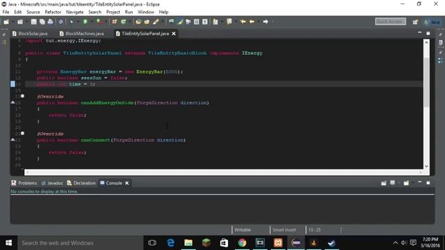Click the Open Task folder icon
Viewport: 445px width, 250px height.
point(147,22)
